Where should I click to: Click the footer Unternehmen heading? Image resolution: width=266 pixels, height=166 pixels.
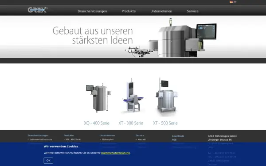pyautogui.click(x=107, y=135)
